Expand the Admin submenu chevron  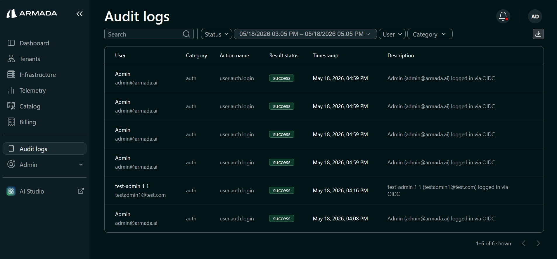click(x=81, y=165)
